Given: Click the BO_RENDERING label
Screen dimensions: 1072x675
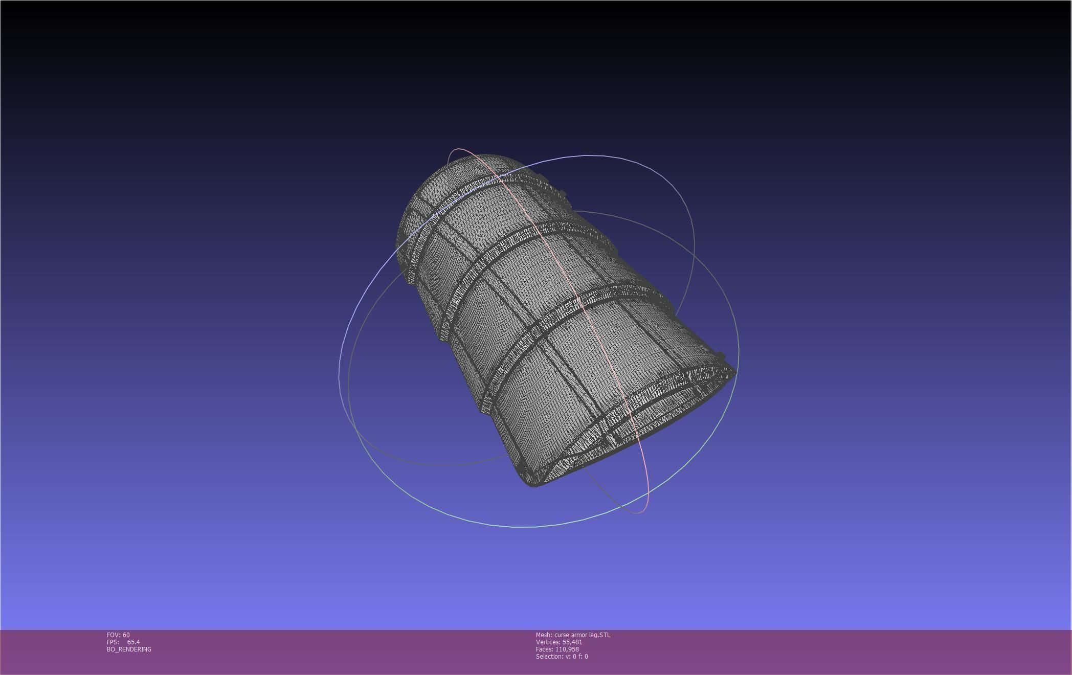Looking at the screenshot, I should pos(129,649).
